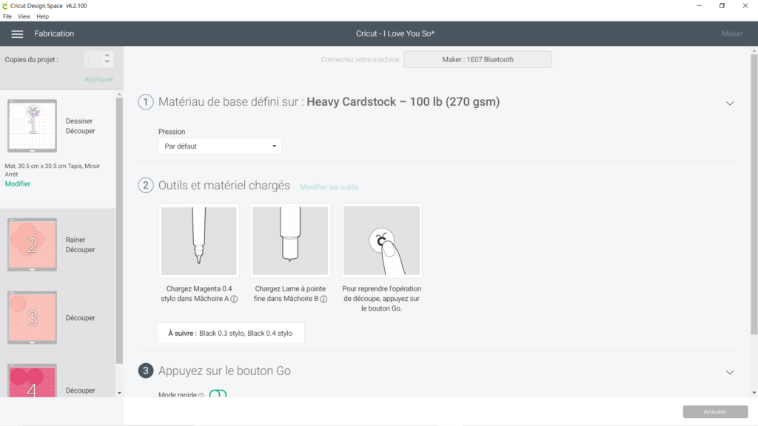Click the mat list scroll up arrow

point(119,94)
